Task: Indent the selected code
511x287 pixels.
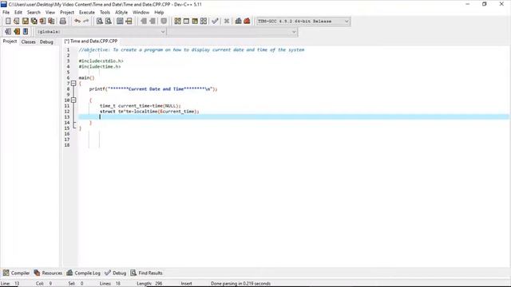Action: tap(144, 22)
